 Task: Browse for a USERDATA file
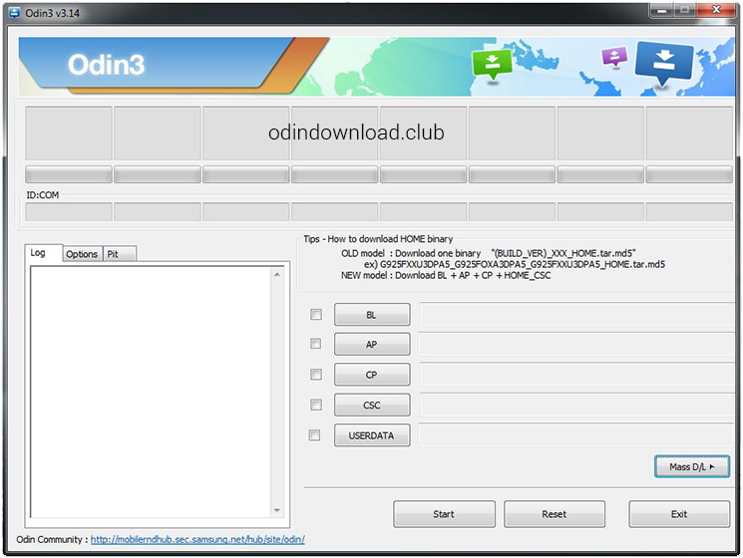(372, 435)
